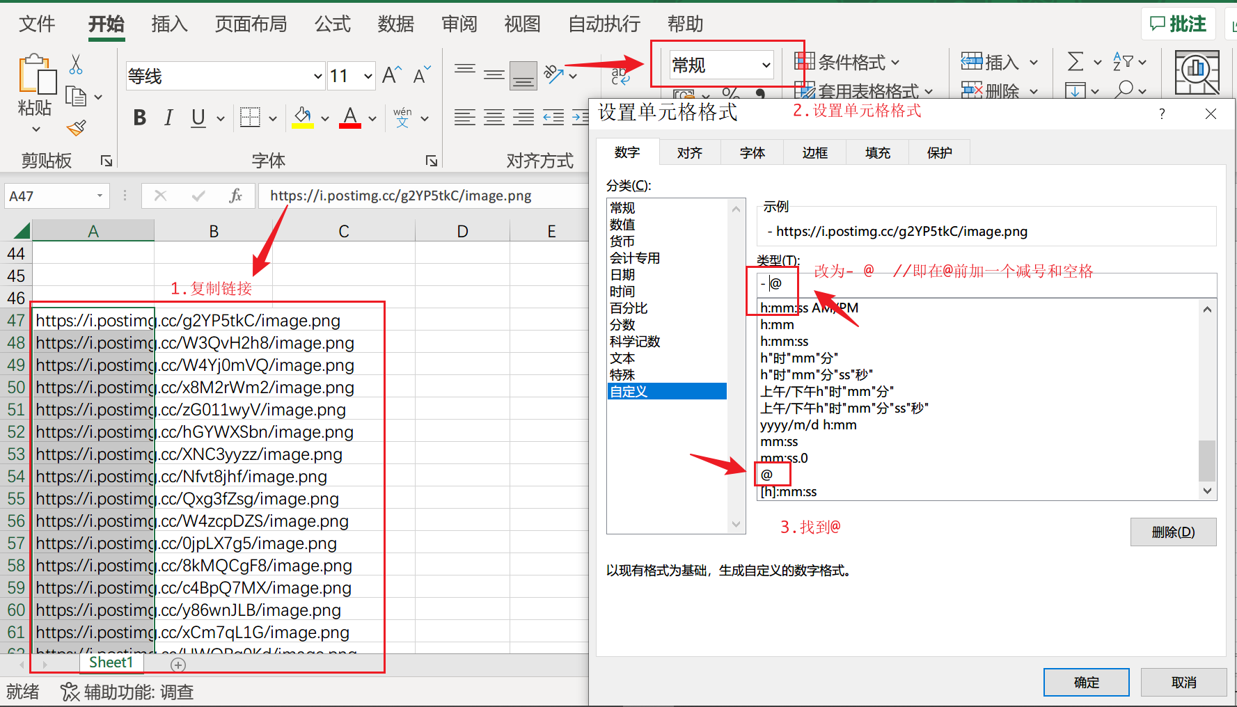Open 填充 tab in format dialog

[877, 153]
